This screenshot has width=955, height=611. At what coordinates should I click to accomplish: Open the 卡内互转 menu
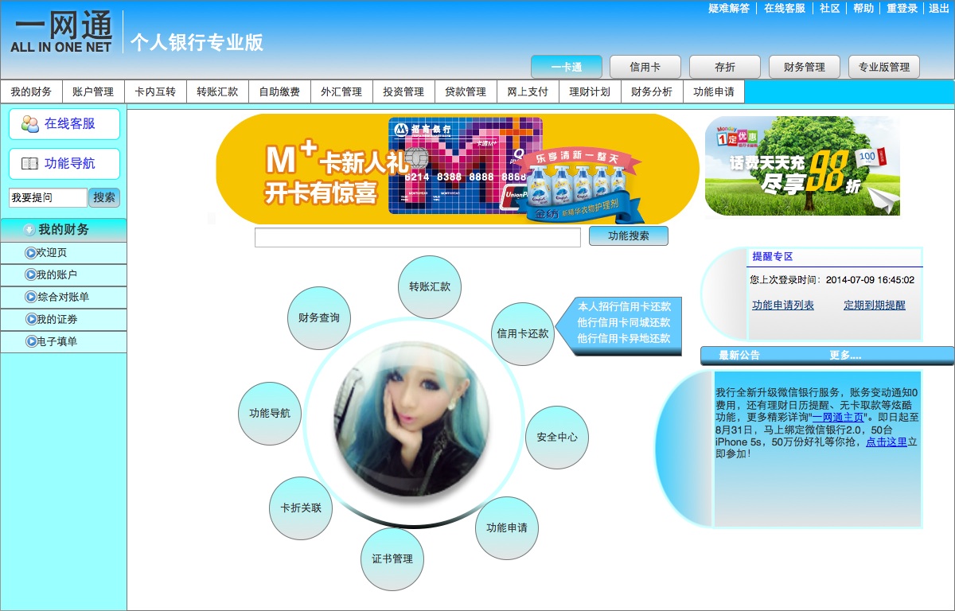coord(155,91)
